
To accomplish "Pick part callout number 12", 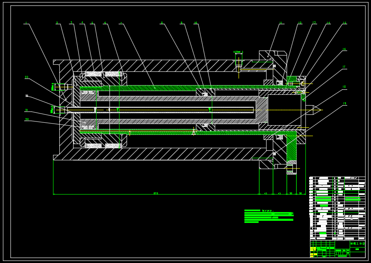I will 300,23.
